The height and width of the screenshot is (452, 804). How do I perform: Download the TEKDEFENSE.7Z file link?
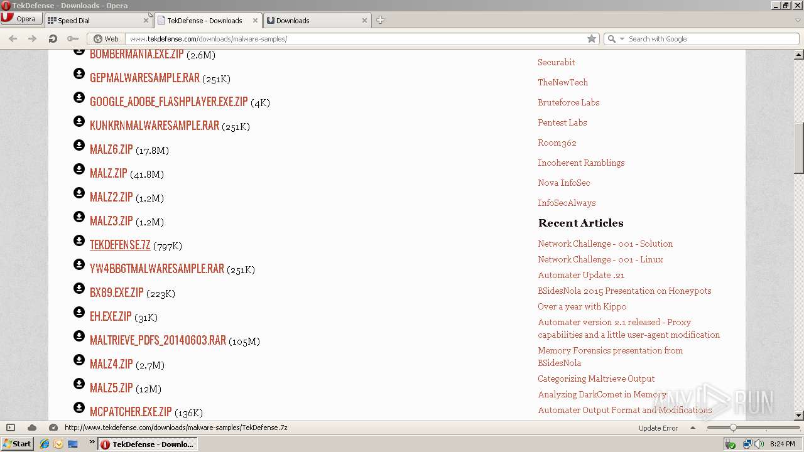click(120, 245)
